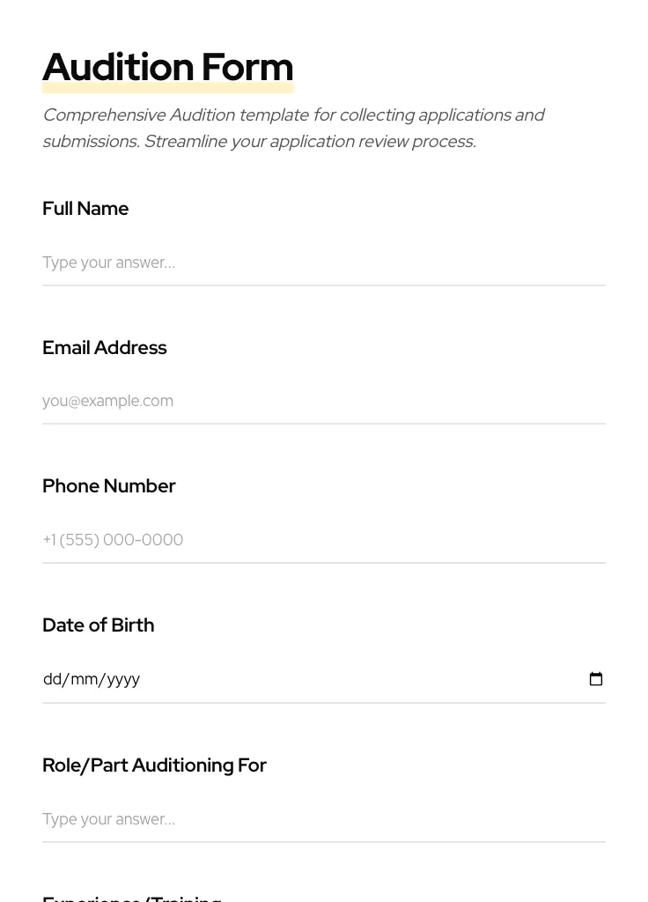Image resolution: width=648 pixels, height=902 pixels.
Task: Focus the Email Address input field
Action: coord(323,401)
